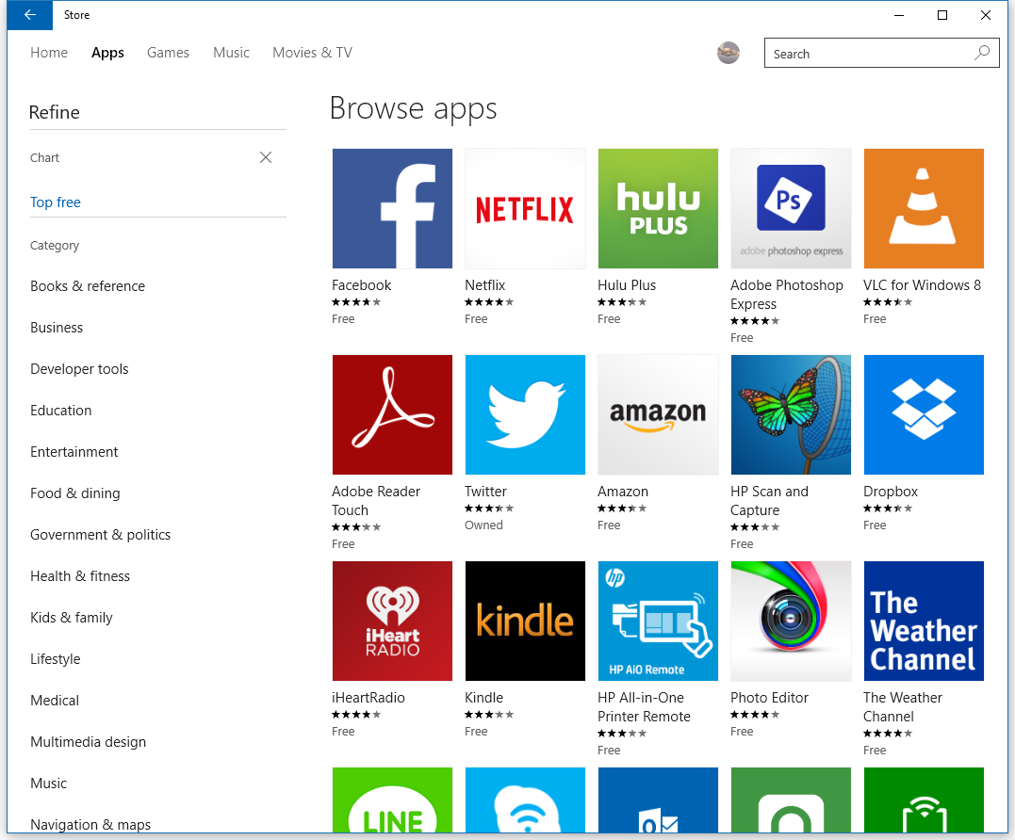Open the Adobe Reader Touch tile
This screenshot has width=1015, height=840.
[x=392, y=414]
